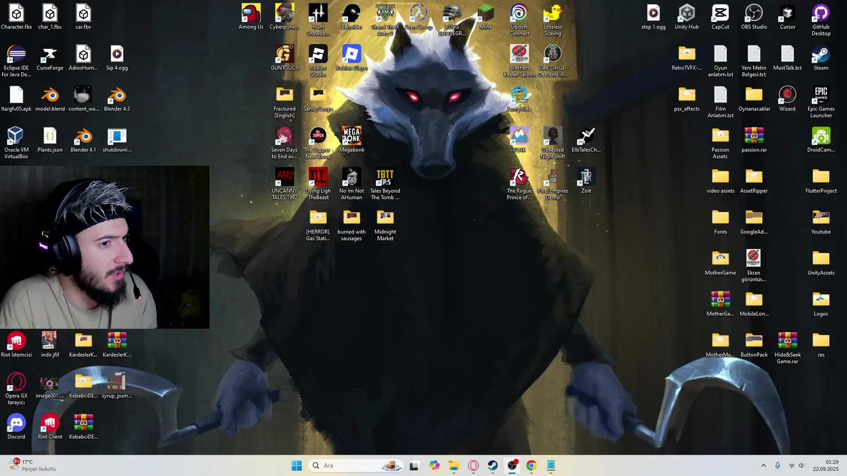847x476 pixels.
Task: Select the Pixel Empires Demo icon
Action: tap(553, 184)
